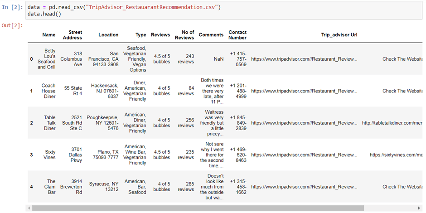
Task: Click the 55 State Rt 4 address cell
Action: click(x=73, y=91)
